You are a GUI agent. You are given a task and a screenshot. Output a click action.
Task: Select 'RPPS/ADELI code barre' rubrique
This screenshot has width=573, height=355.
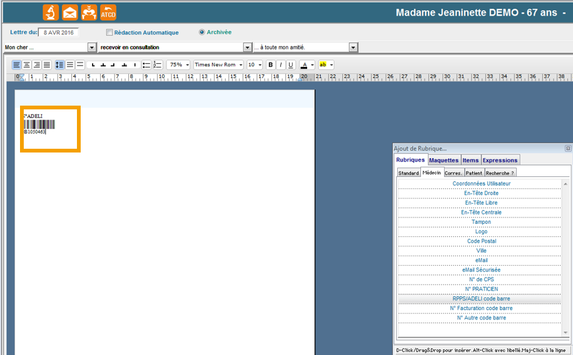point(481,299)
